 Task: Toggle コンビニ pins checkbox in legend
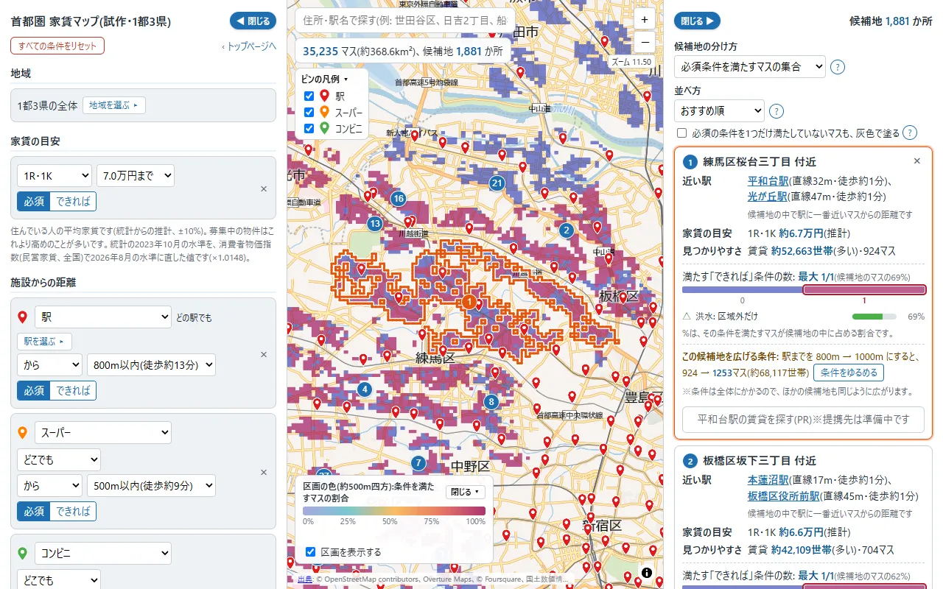coord(309,128)
